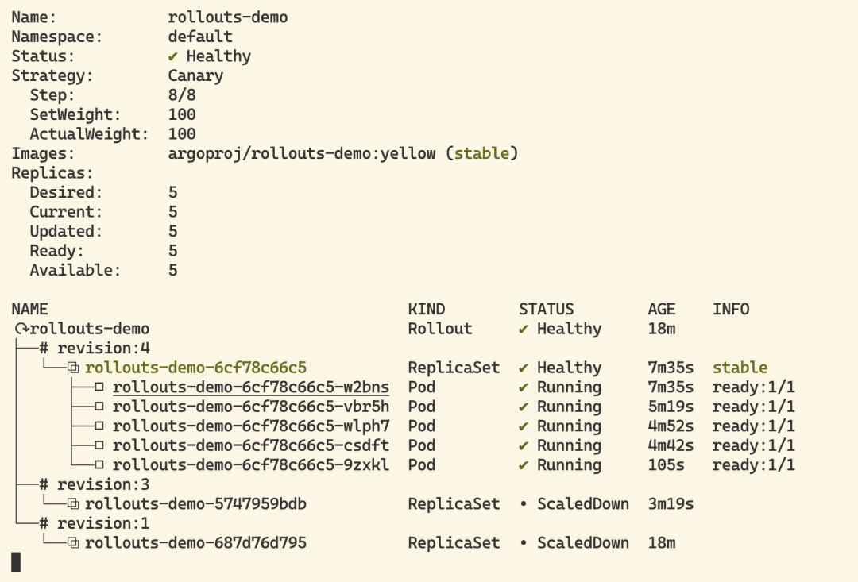Click the Running checkmark for pod 9zxkl

tap(524, 465)
